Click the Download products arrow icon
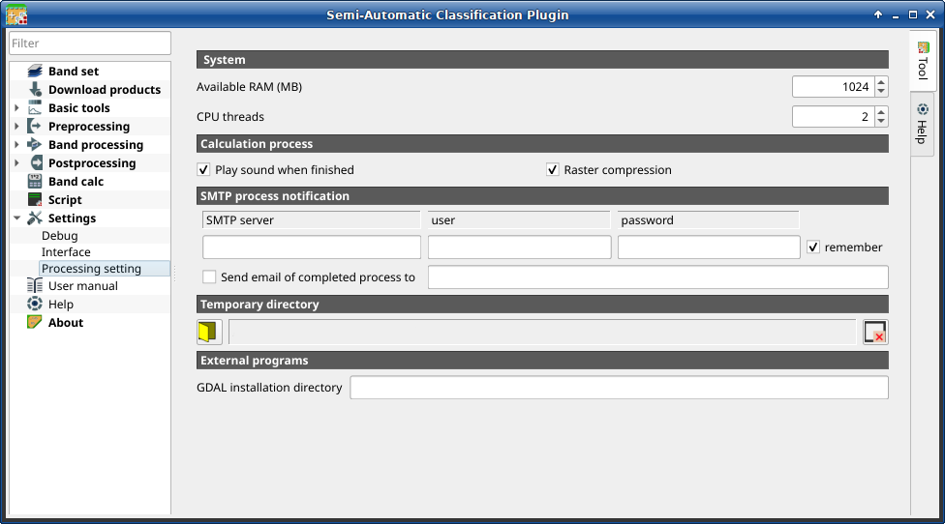The image size is (945, 524). coord(35,89)
